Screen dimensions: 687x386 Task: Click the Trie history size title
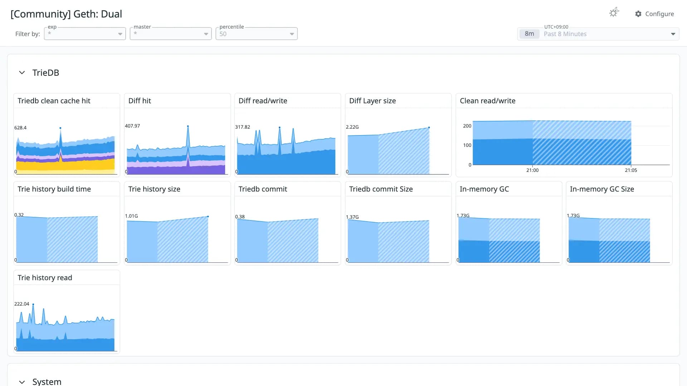pos(154,189)
